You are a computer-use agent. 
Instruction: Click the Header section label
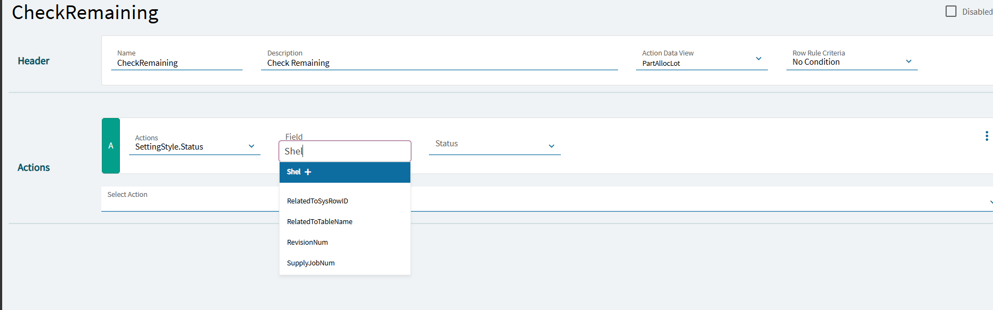(34, 61)
